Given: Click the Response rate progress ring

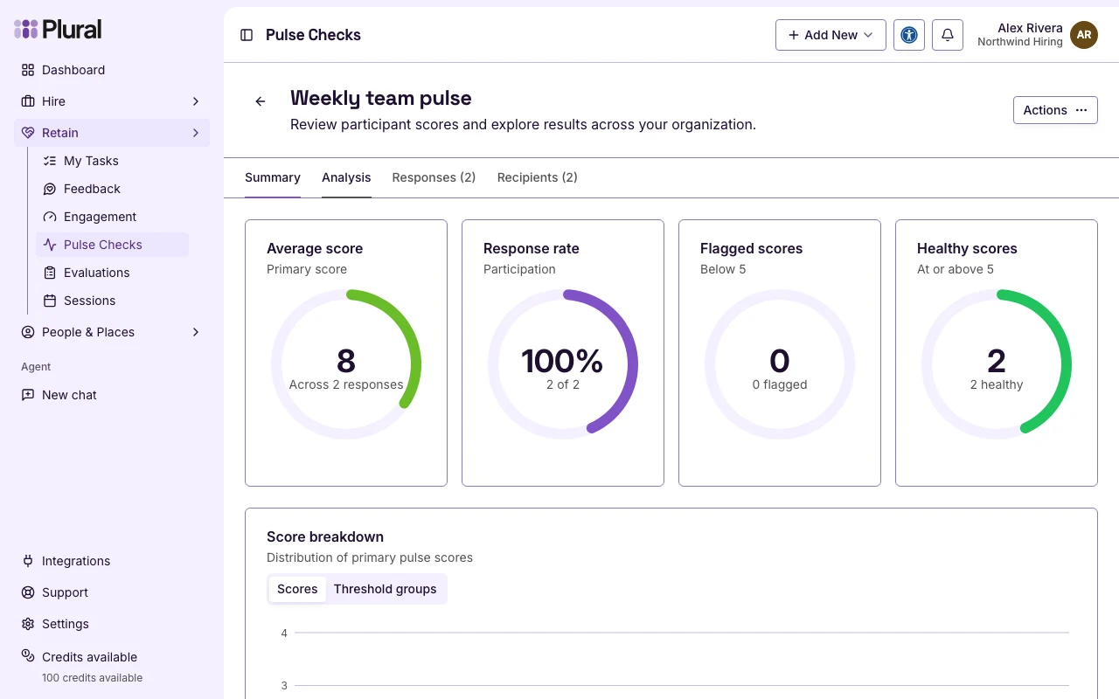Looking at the screenshot, I should click(x=563, y=364).
